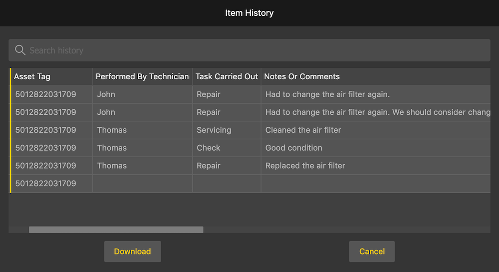This screenshot has height=272, width=499.
Task: Click the Item History title
Action: [x=249, y=13]
